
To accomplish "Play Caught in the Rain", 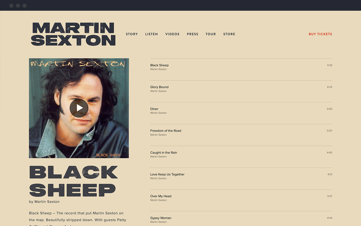I will [241, 157].
